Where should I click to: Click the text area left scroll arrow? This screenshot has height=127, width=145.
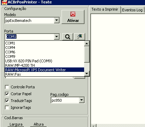tap(94, 126)
